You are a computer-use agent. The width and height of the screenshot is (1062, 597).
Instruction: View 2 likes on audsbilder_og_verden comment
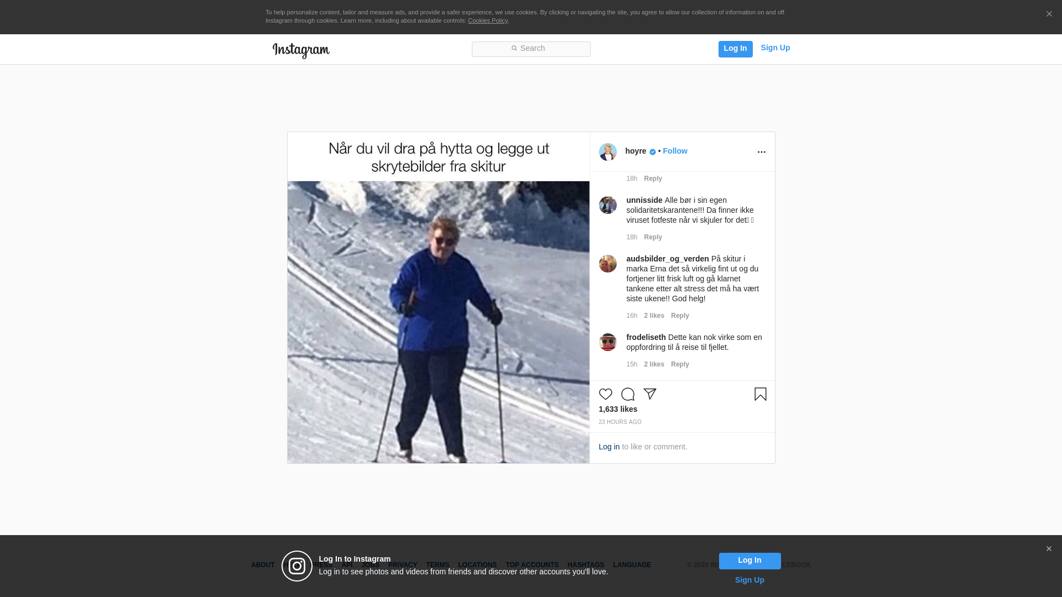pyautogui.click(x=654, y=316)
